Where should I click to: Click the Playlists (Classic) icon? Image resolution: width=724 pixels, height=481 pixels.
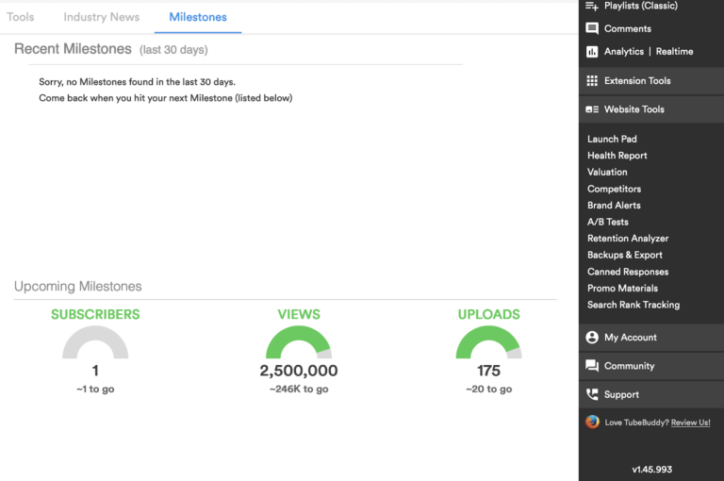592,6
